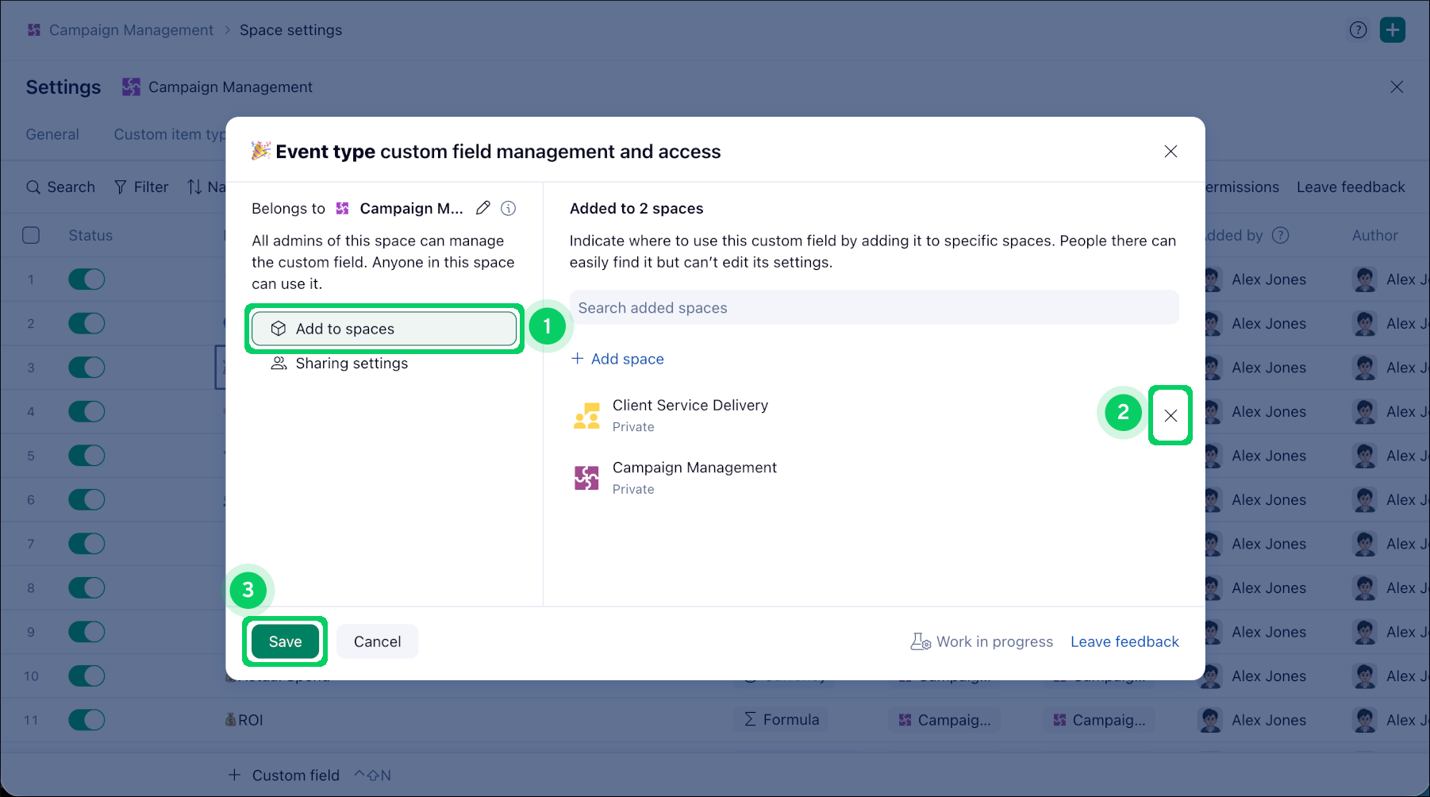Click the Search magnifier in toolbar

click(33, 187)
